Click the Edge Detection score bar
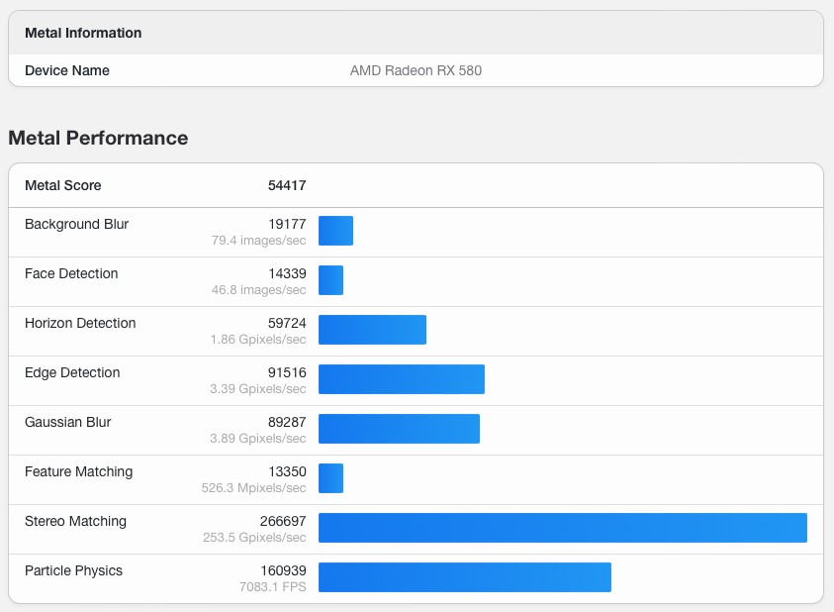The width and height of the screenshot is (834, 612). [402, 379]
